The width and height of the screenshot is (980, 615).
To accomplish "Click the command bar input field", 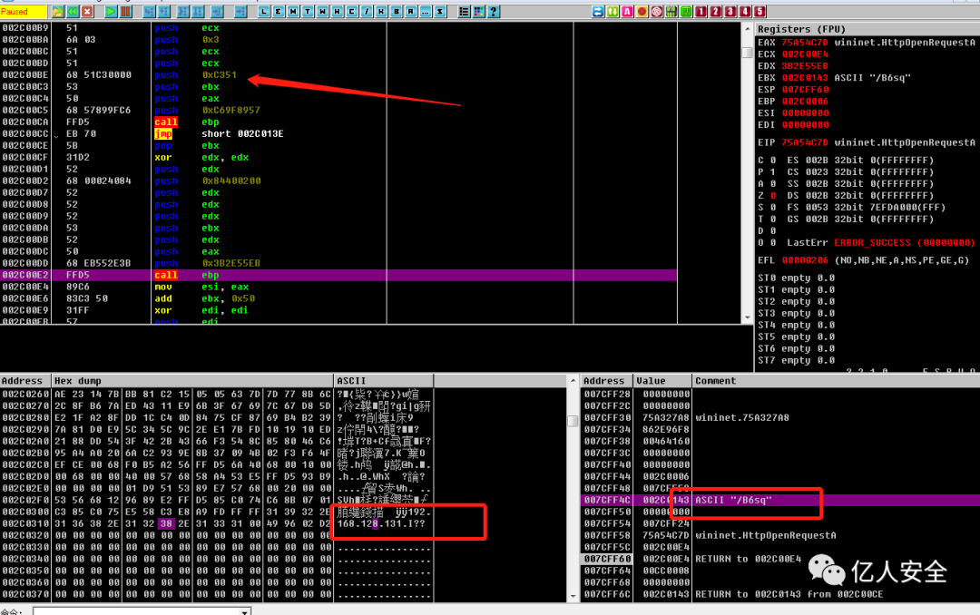I will (x=137, y=611).
